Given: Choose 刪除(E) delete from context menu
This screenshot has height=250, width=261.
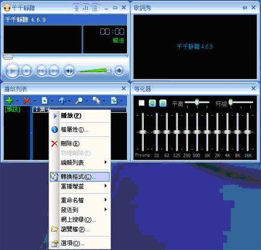Looking at the screenshot, I should point(80,143).
